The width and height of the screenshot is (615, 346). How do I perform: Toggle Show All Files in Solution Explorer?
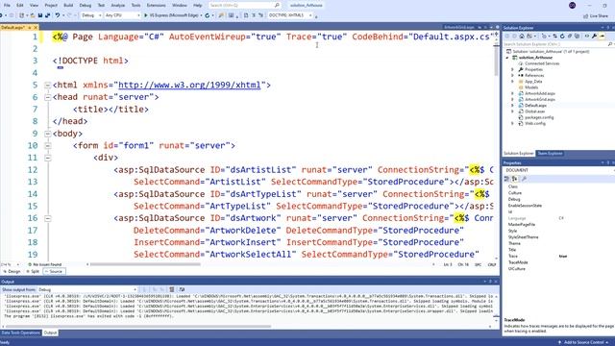point(577,37)
